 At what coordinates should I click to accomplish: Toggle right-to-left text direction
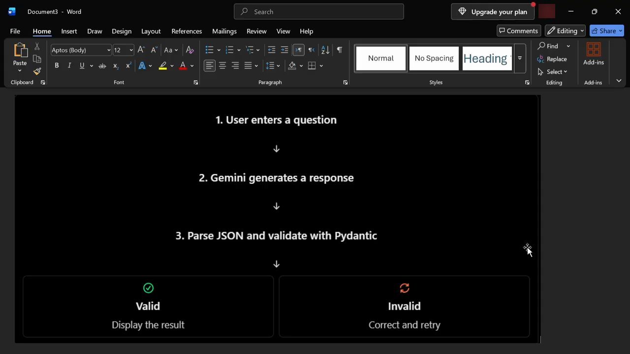click(312, 50)
